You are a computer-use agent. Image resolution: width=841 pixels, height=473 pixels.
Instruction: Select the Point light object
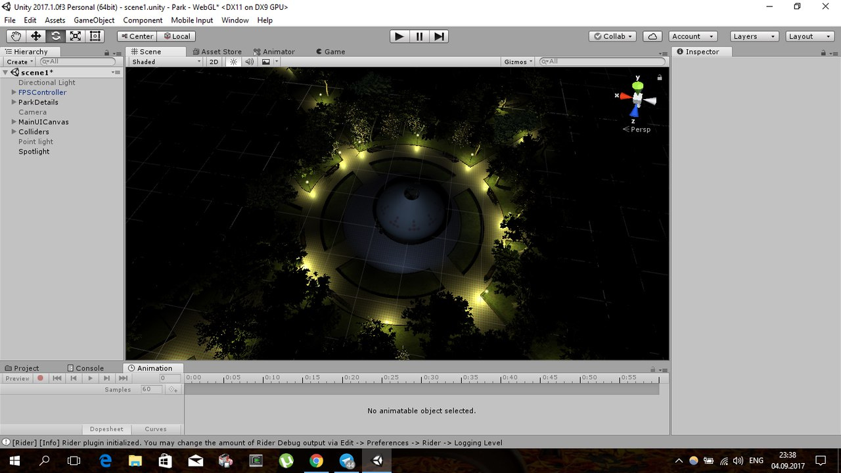(35, 141)
